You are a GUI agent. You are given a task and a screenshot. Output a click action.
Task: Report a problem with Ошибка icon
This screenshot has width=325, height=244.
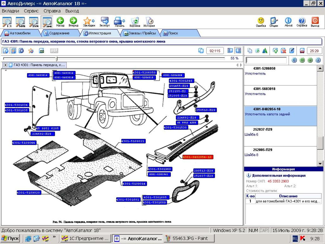click(261, 22)
